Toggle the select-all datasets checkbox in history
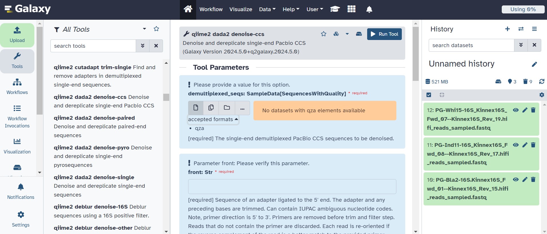Image resolution: width=547 pixels, height=234 pixels. pos(429,95)
